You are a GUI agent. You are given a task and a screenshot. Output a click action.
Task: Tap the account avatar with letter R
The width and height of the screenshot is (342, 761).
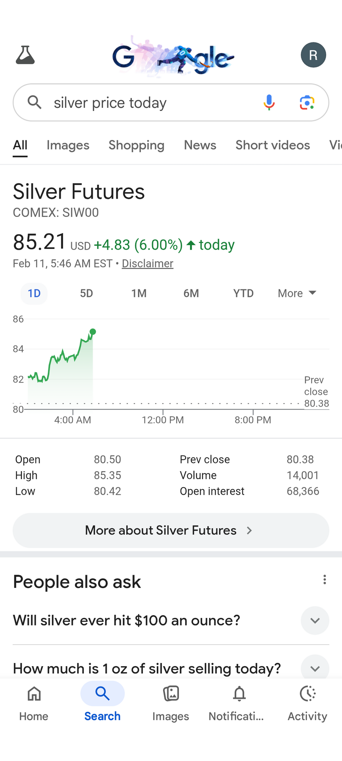tap(313, 55)
